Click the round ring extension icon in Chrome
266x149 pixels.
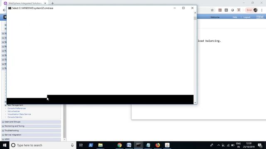point(232,10)
